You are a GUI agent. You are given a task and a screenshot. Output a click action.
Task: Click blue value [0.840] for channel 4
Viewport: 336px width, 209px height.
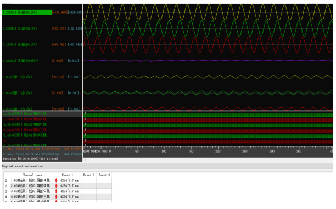[73, 61]
